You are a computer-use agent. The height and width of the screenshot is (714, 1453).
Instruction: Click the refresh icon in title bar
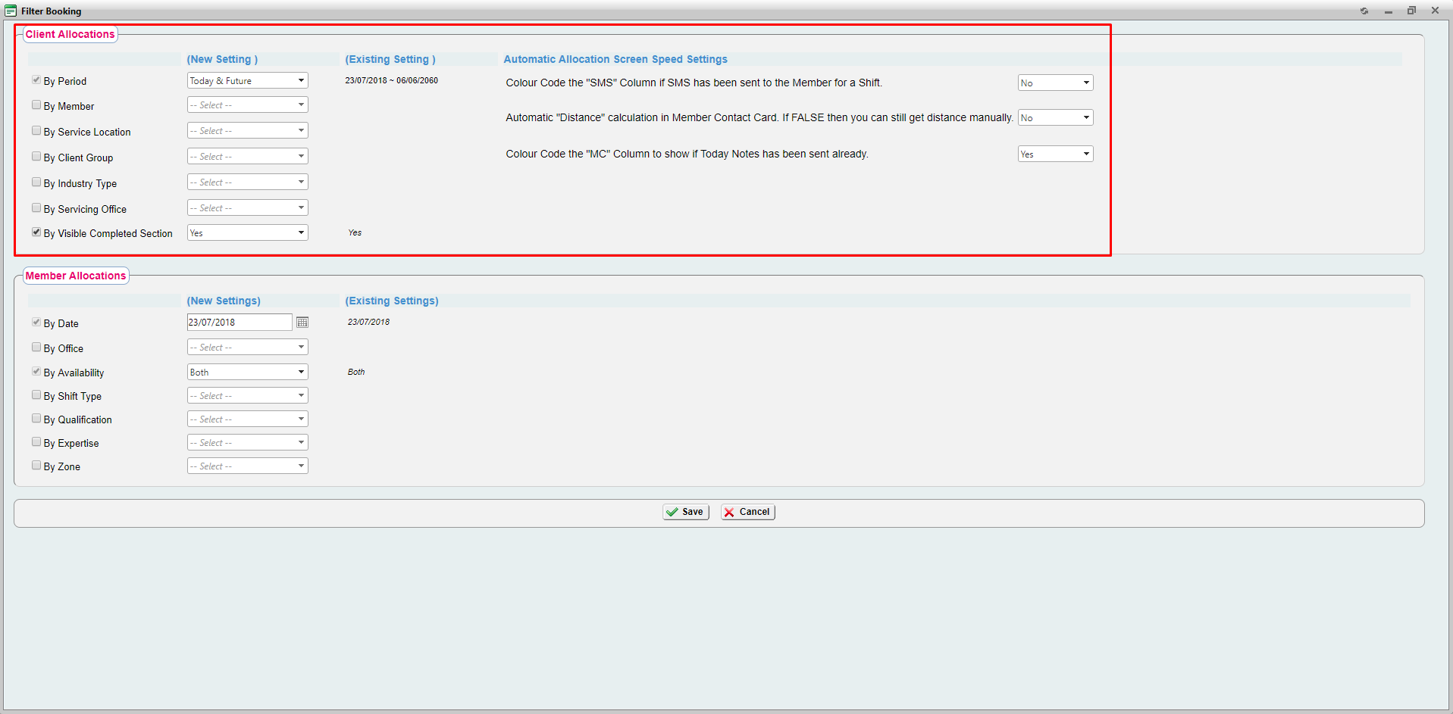1364,11
